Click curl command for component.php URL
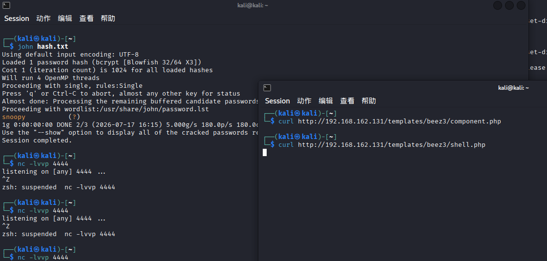Viewport: 547px width, 261px height. coord(390,121)
